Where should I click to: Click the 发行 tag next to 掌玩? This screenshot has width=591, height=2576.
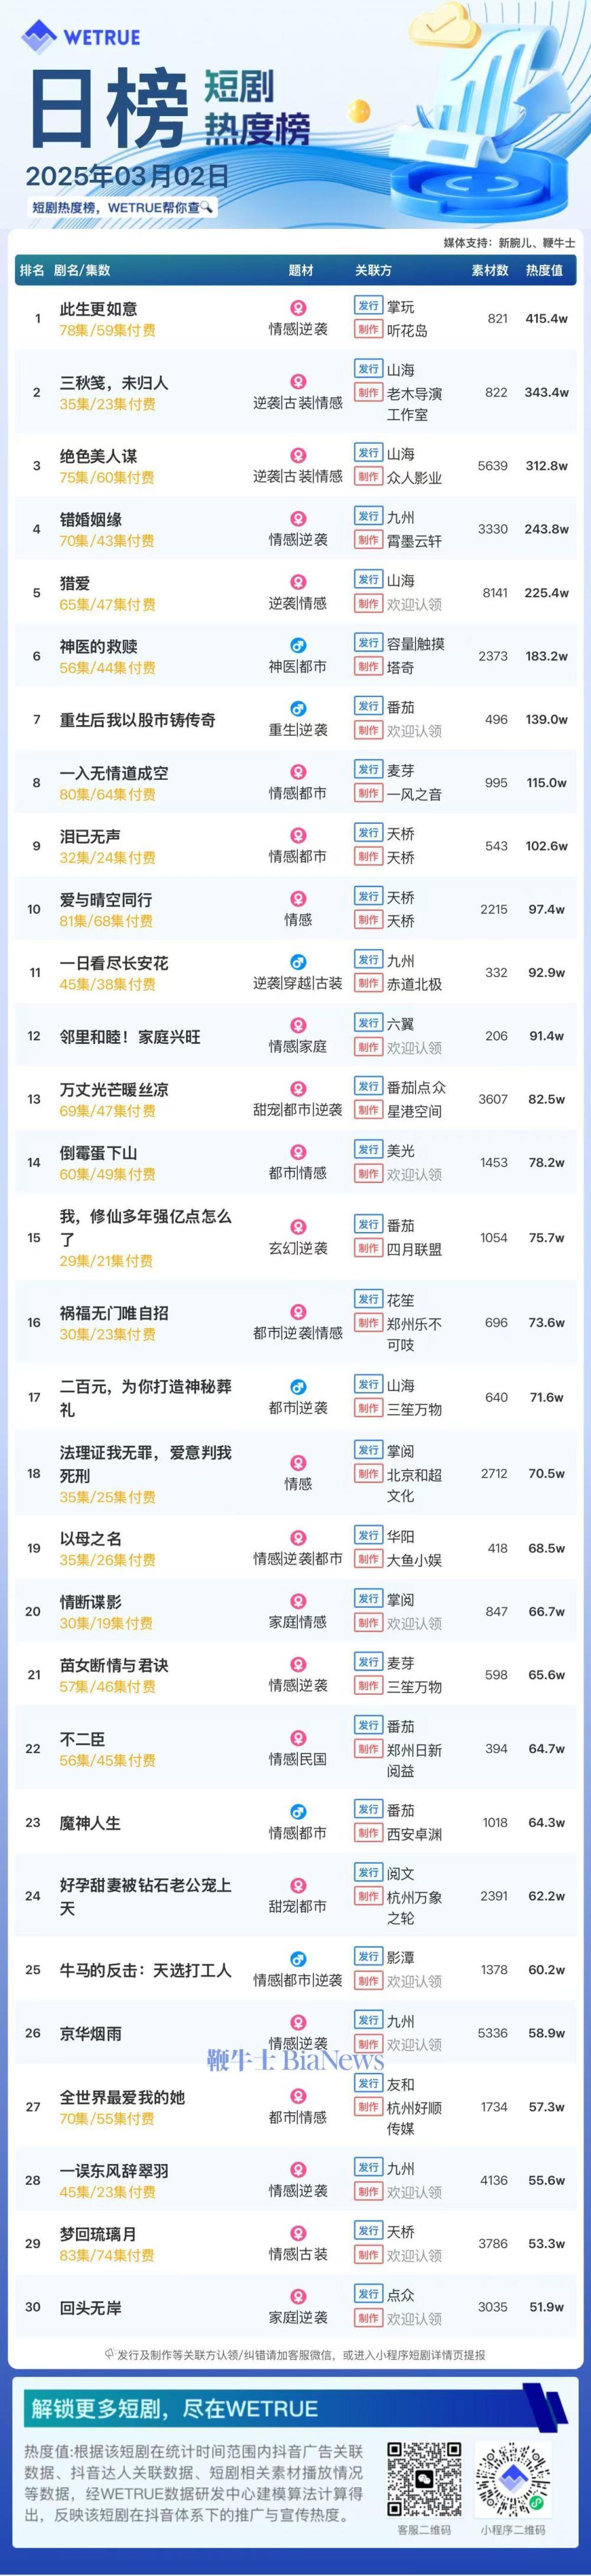coord(368,305)
